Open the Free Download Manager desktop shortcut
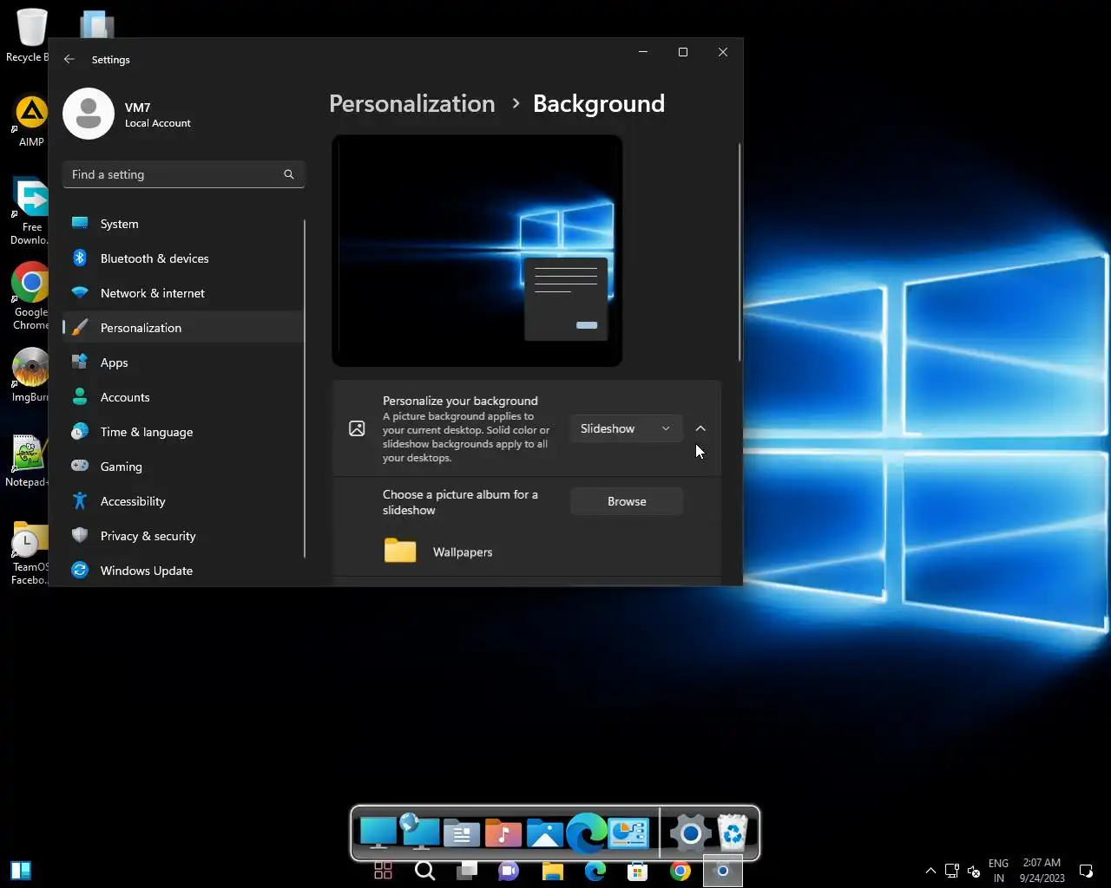This screenshot has height=888, width=1111. (x=30, y=211)
